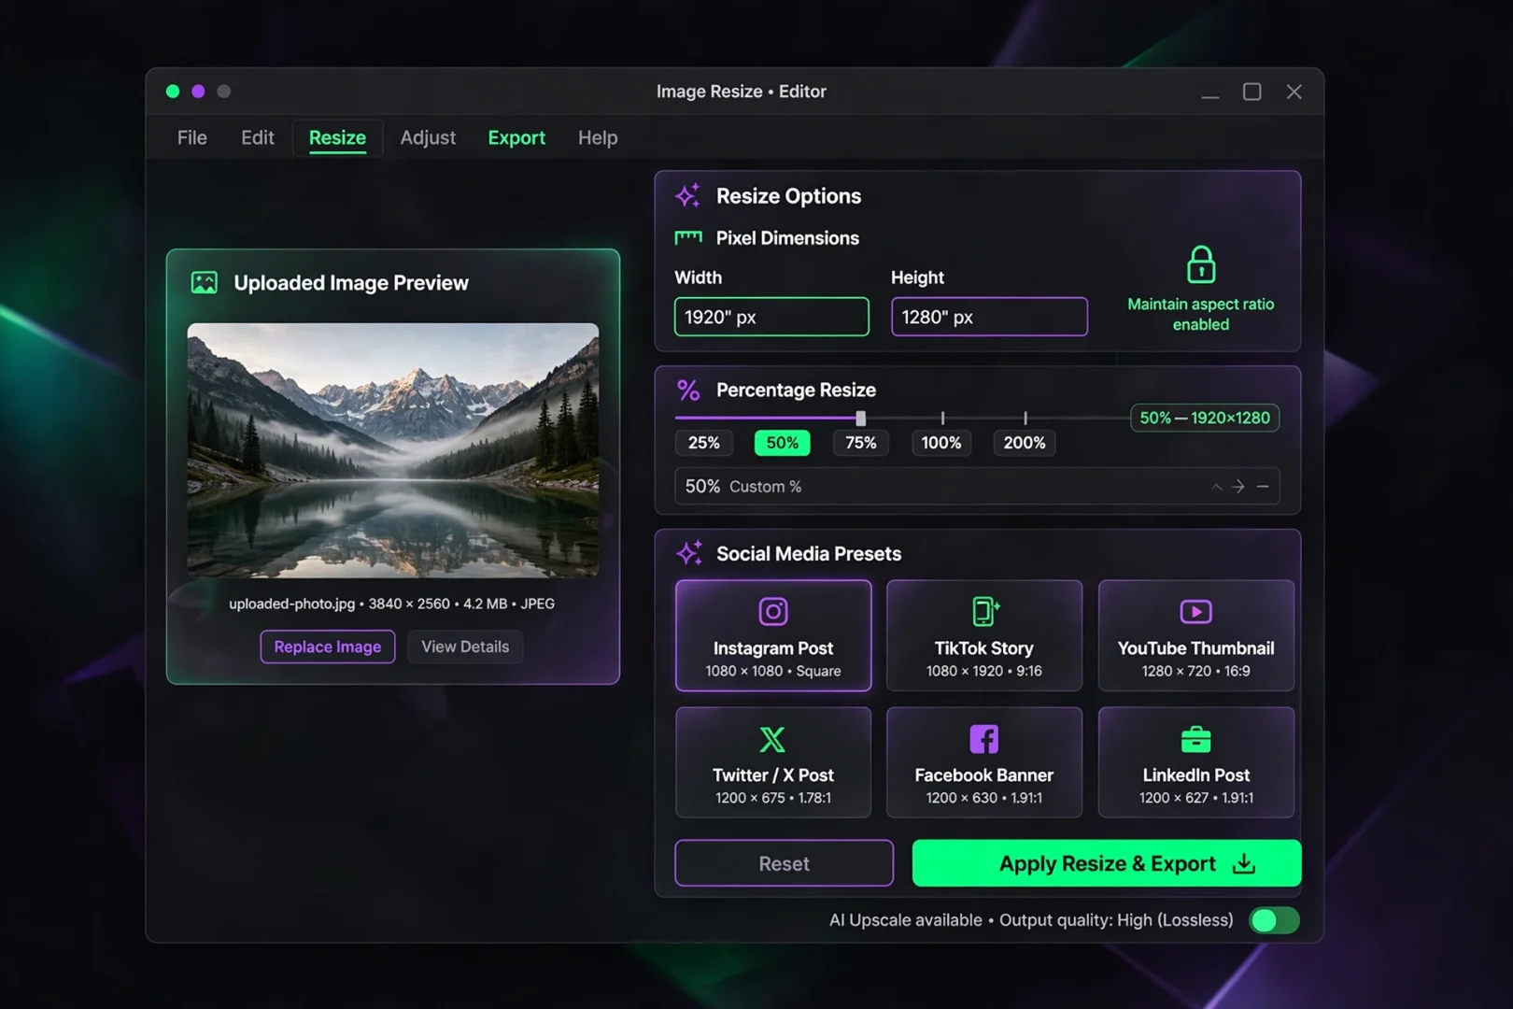This screenshot has height=1009, width=1513.
Task: Click the mountain lake preview thumbnail
Action: (393, 450)
